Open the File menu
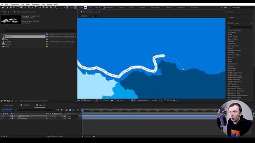Screen dimensions: 255x143 point(2,4)
